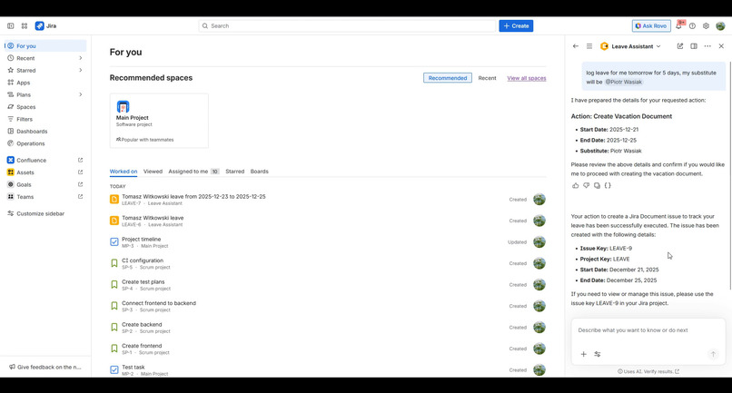Open Goals external link icon

(x=80, y=184)
